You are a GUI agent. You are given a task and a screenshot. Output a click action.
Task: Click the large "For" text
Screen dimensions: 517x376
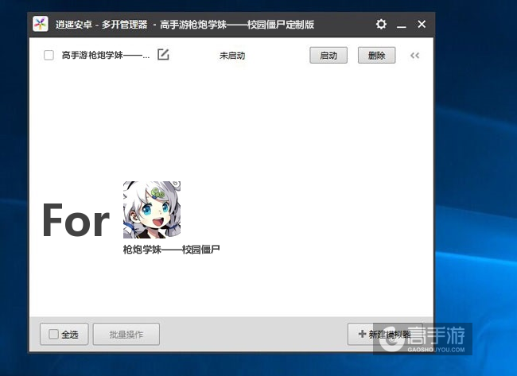click(x=76, y=221)
